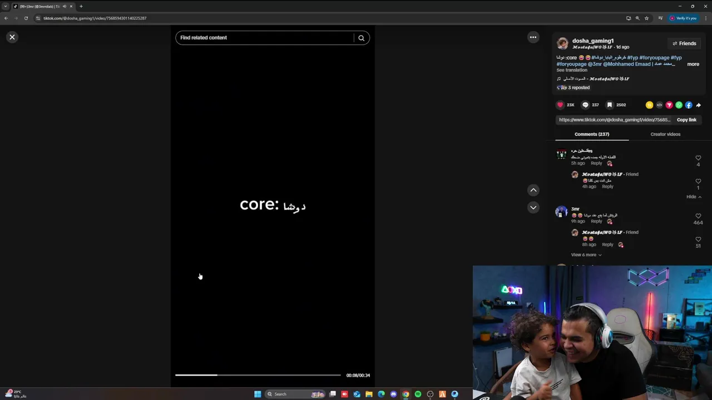Open more share options arrow
Viewport: 712px width, 400px height.
[x=699, y=105]
